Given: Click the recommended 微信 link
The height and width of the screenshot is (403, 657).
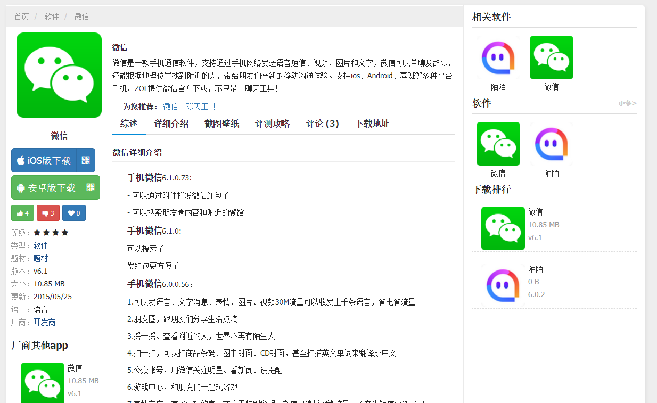Looking at the screenshot, I should pyautogui.click(x=171, y=106).
